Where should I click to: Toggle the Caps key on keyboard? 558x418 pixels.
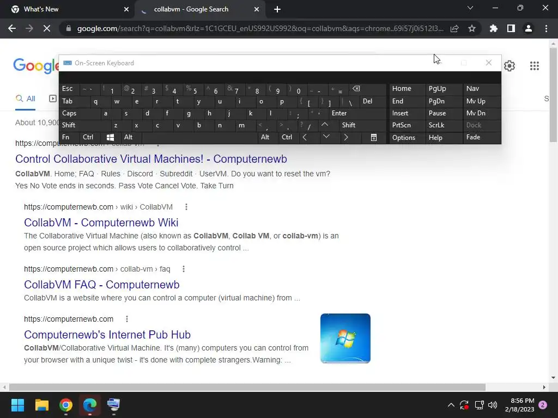[x=81, y=113]
